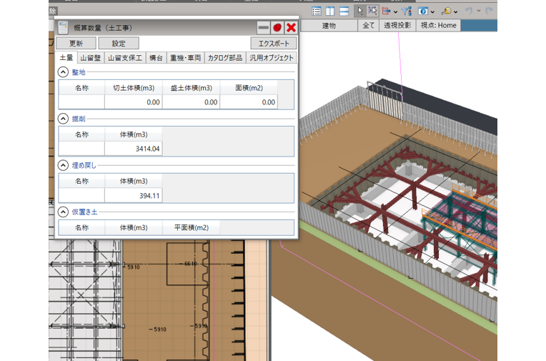Image resolution: width=546 pixels, height=361 pixels.
Task: Collapse the 埋め戻し section
Action: (63, 165)
